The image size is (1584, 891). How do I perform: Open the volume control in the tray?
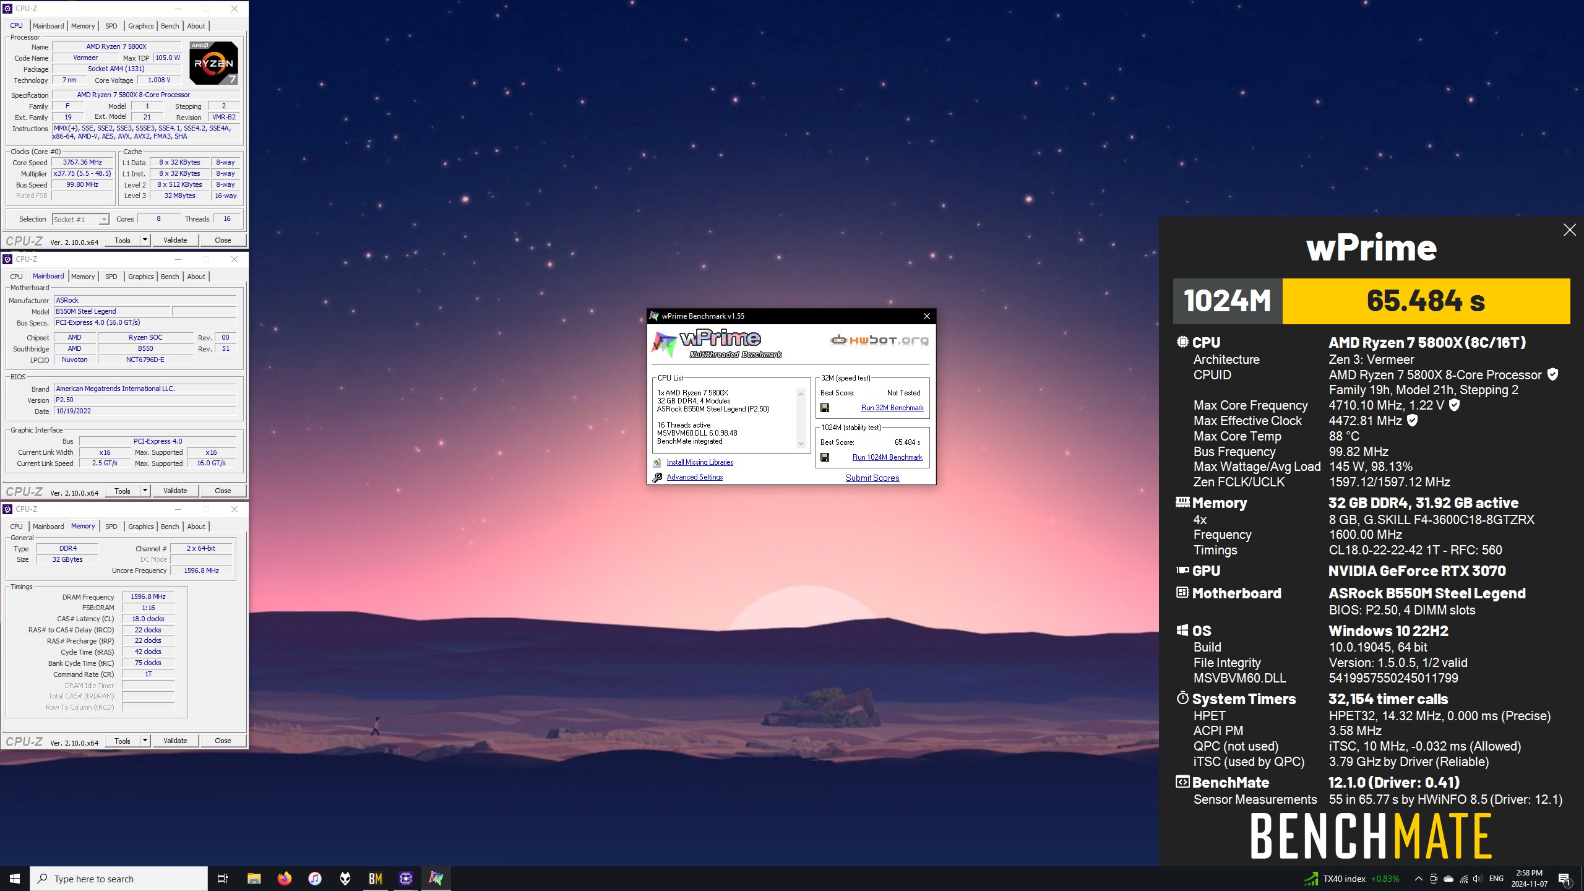1478,879
